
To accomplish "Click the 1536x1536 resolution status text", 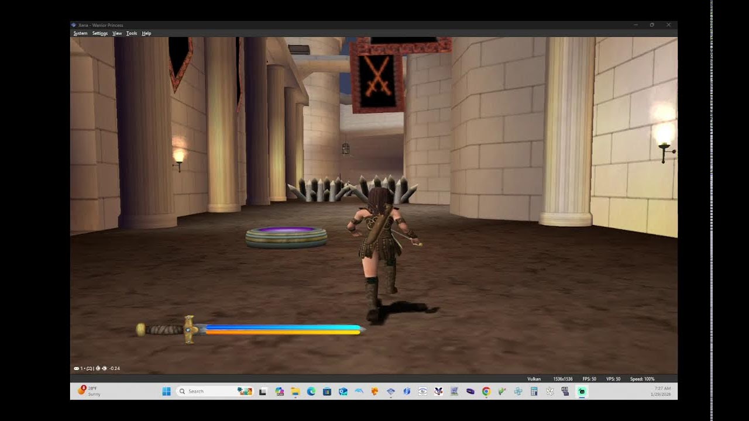I will coord(562,379).
